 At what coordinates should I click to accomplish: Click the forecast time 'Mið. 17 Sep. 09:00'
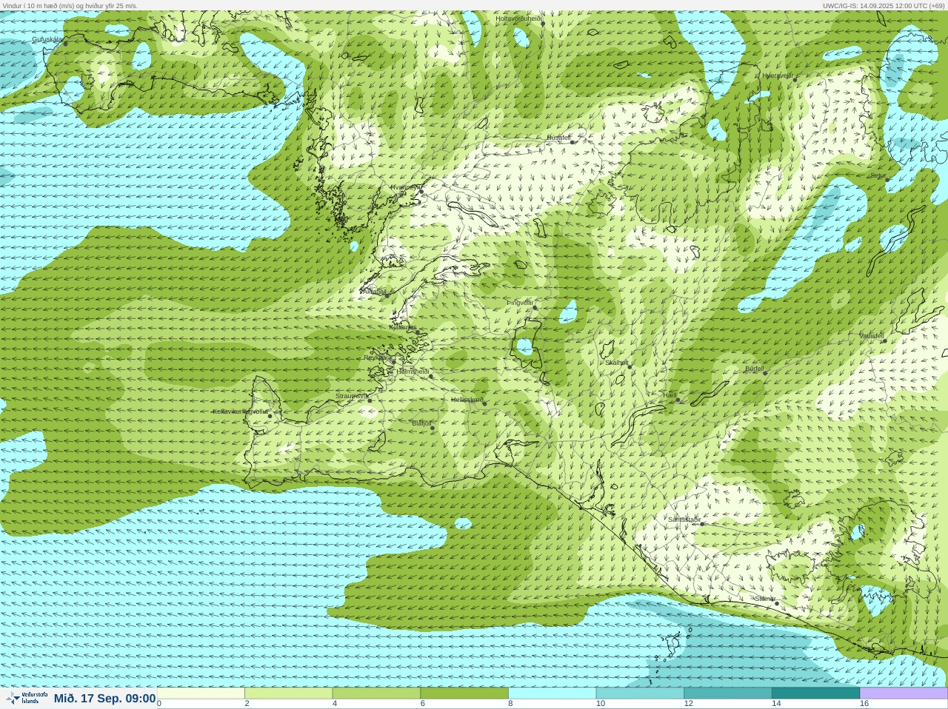click(x=104, y=699)
